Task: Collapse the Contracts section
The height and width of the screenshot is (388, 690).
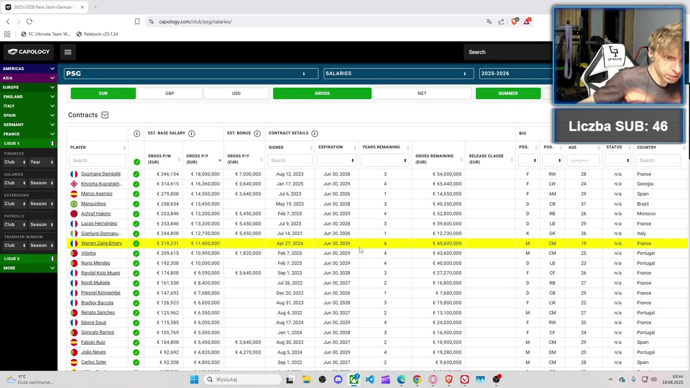Action: (x=105, y=115)
